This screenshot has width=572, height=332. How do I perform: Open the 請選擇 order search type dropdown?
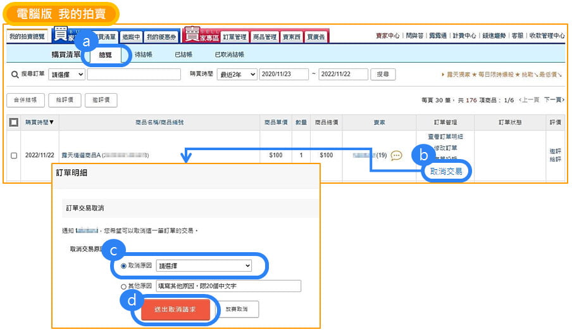[66, 75]
